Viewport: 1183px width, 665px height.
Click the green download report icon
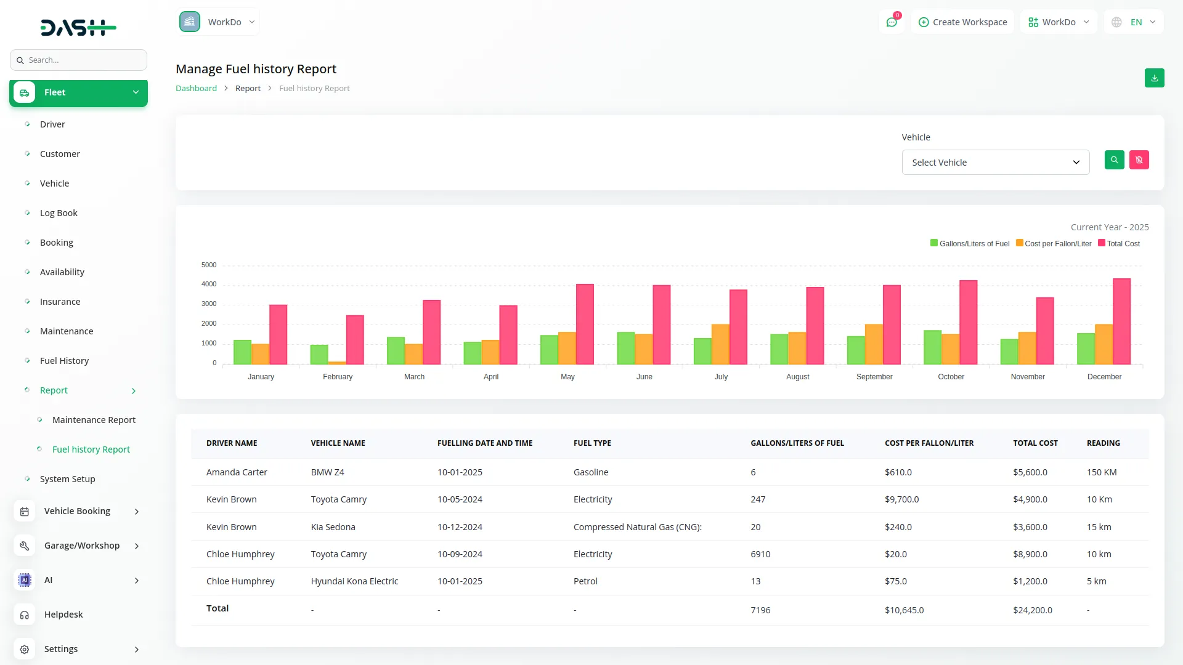pos(1154,78)
